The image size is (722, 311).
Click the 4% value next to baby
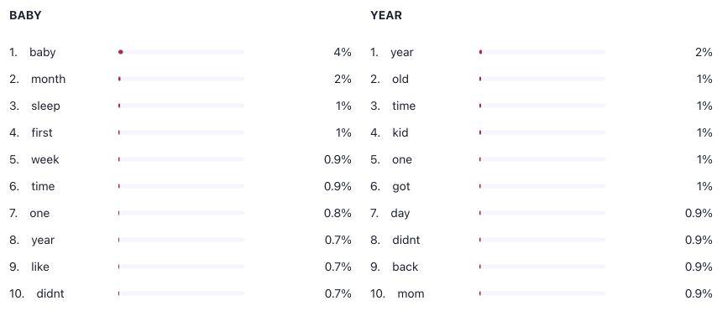point(343,53)
